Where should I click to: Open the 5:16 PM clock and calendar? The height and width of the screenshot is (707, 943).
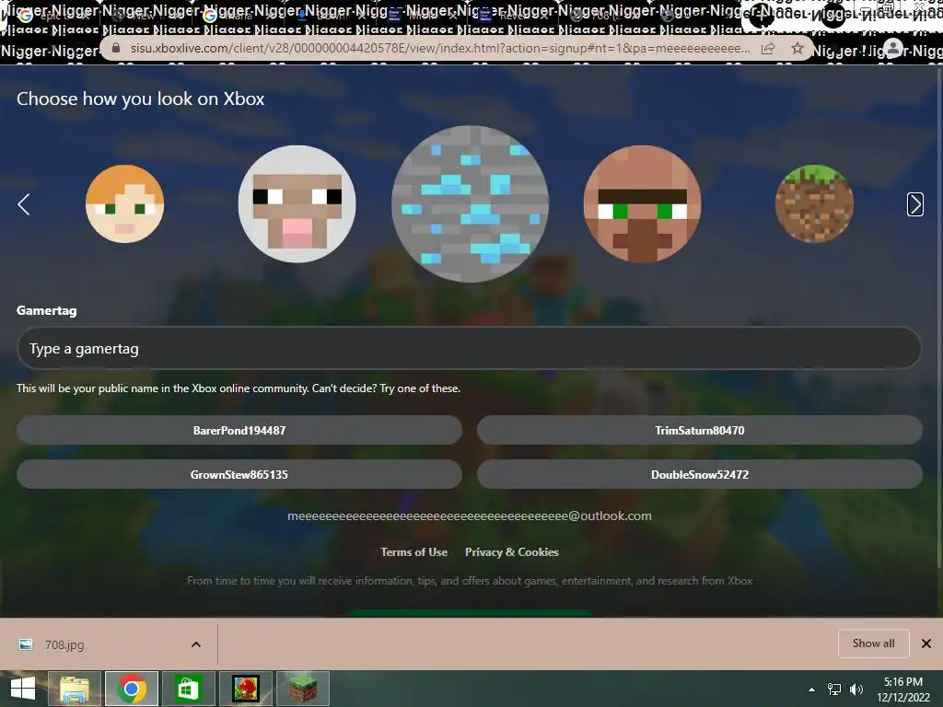tap(903, 690)
